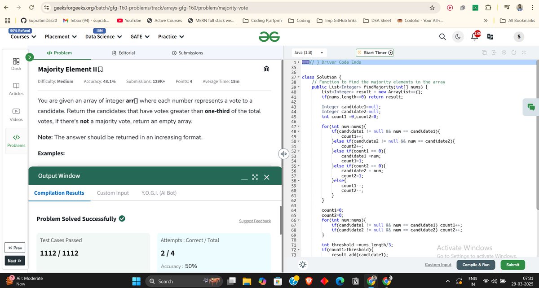The image size is (539, 288).
Task: Open the Practice dropdown menu
Action: (170, 36)
